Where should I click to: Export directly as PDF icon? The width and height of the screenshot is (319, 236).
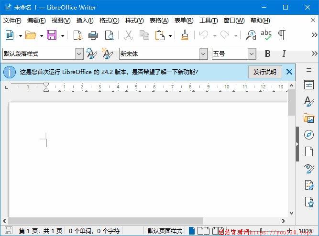[77, 35]
